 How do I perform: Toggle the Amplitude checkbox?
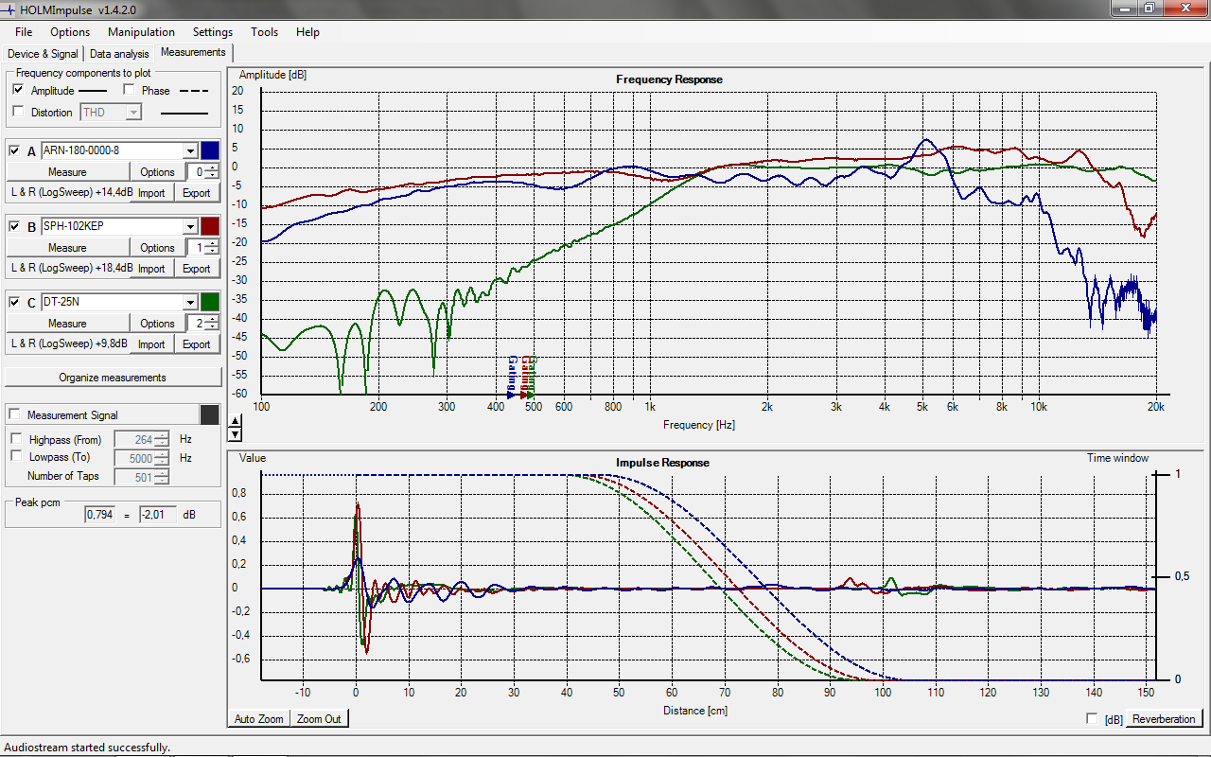[18, 90]
